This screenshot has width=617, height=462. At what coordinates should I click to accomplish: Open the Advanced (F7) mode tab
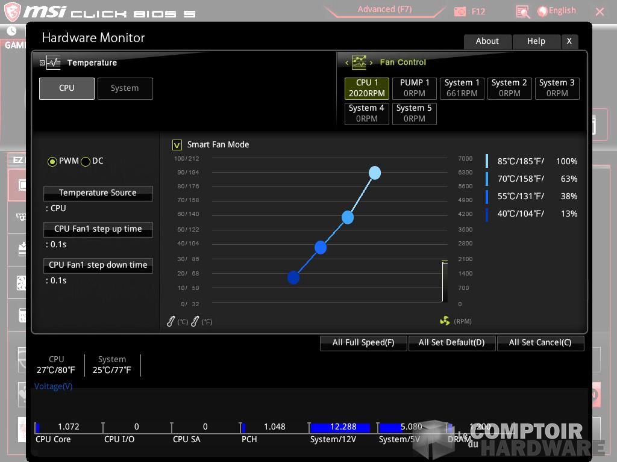tap(384, 9)
